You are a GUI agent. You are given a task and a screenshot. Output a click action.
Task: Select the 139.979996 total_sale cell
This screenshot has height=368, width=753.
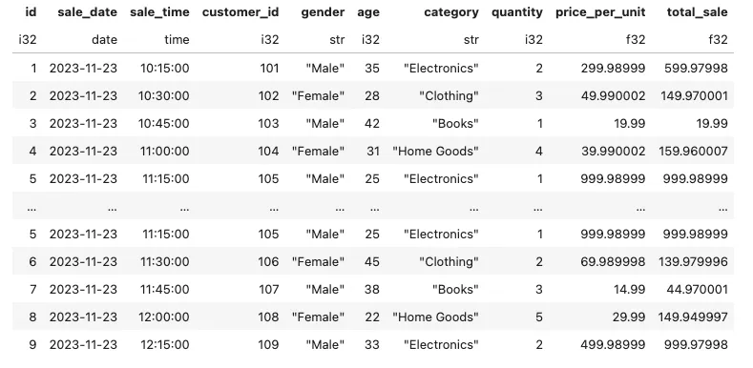(x=694, y=262)
